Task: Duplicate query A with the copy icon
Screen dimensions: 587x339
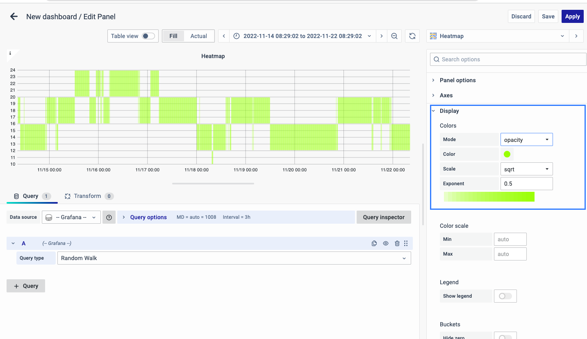Action: click(374, 243)
